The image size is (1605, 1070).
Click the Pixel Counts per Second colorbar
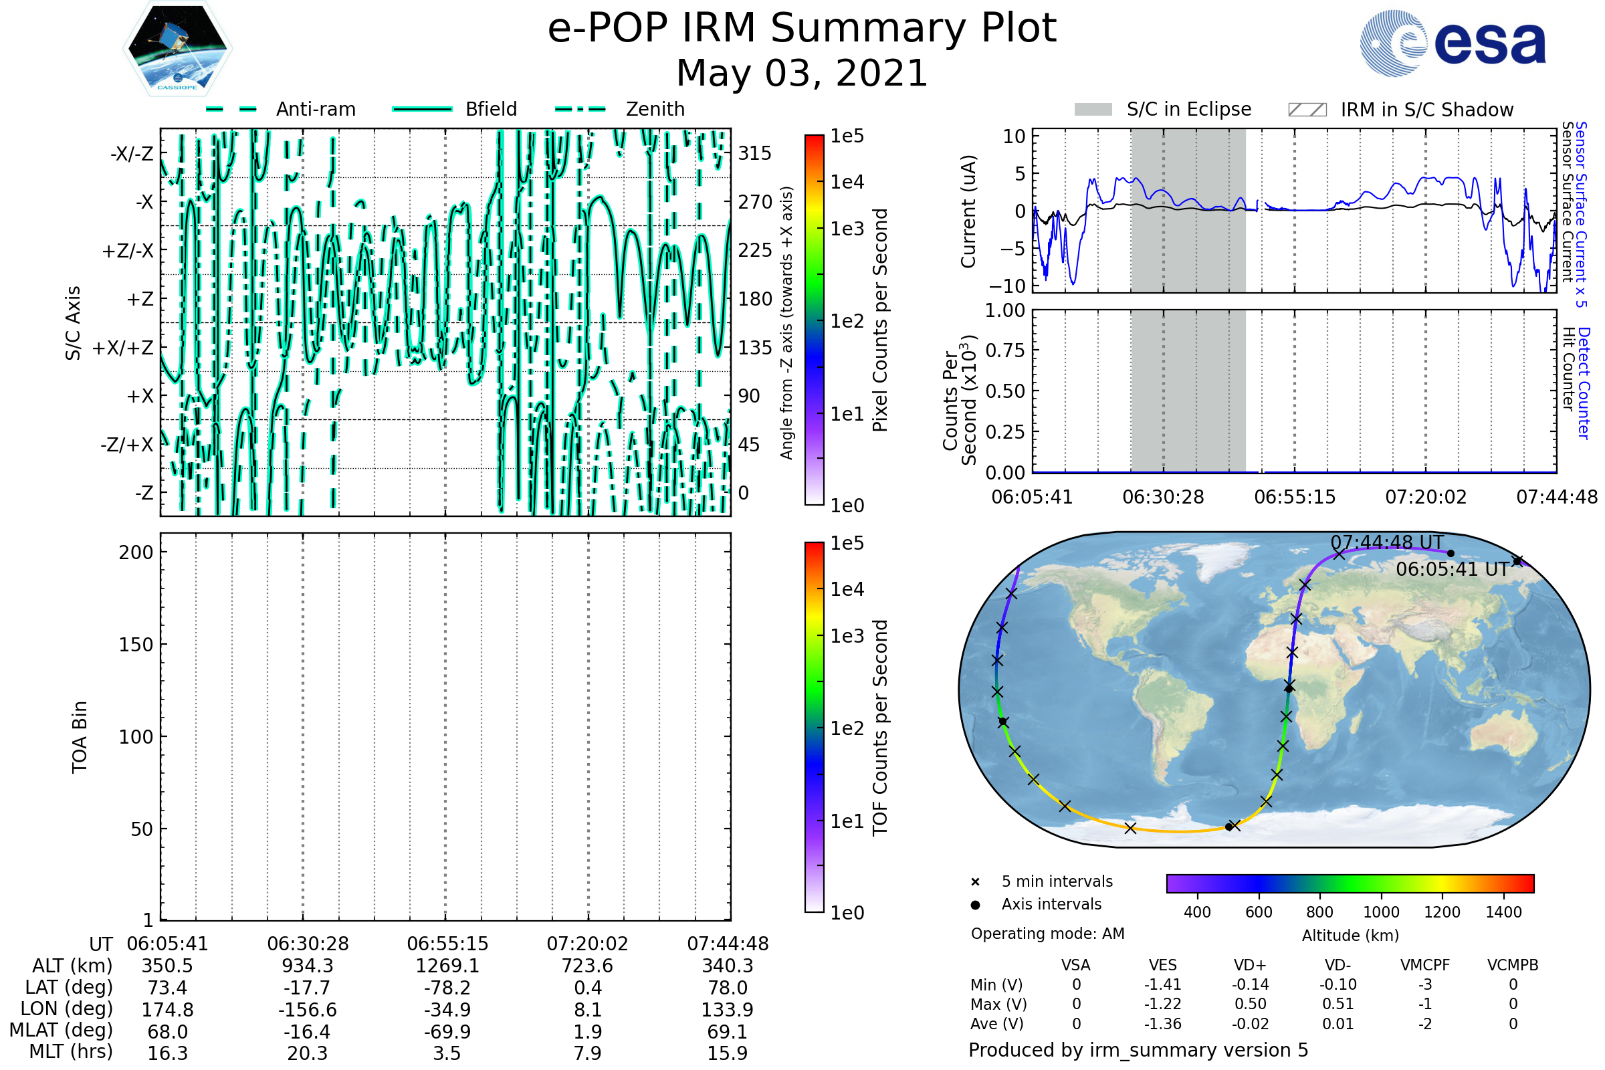[814, 321]
